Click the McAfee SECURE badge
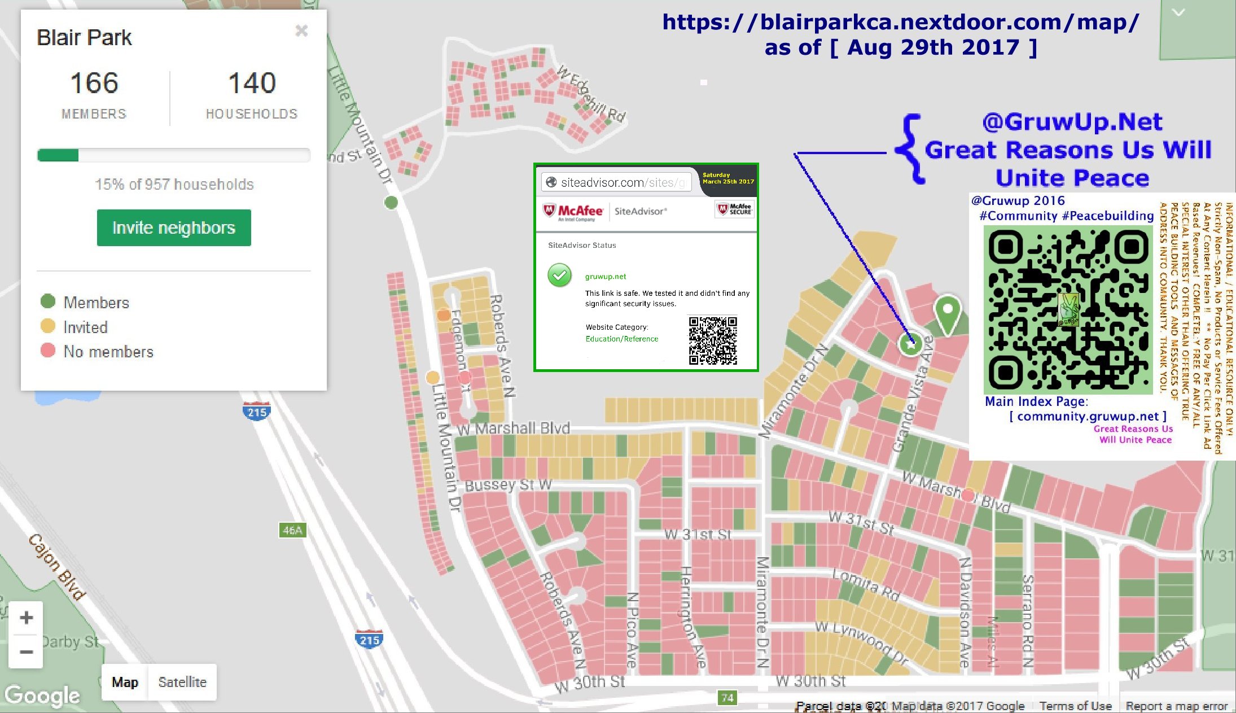The width and height of the screenshot is (1236, 713). pos(734,209)
